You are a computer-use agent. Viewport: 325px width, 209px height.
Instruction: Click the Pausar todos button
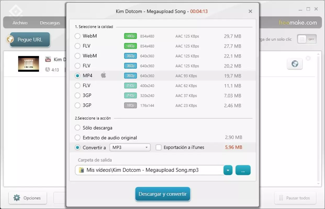(x=295, y=198)
